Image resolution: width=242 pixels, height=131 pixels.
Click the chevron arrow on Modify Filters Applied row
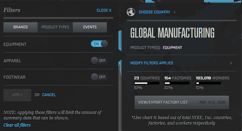click(x=231, y=63)
